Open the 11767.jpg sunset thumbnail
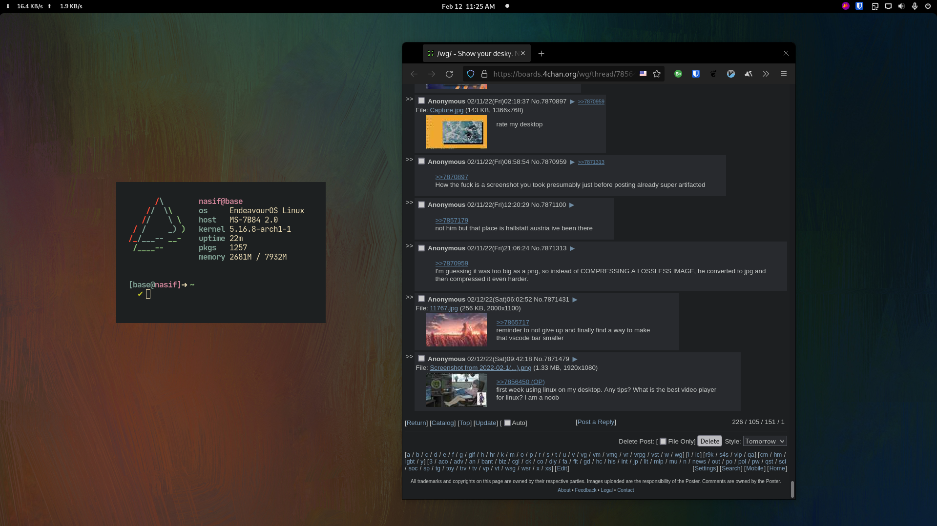 tap(456, 330)
